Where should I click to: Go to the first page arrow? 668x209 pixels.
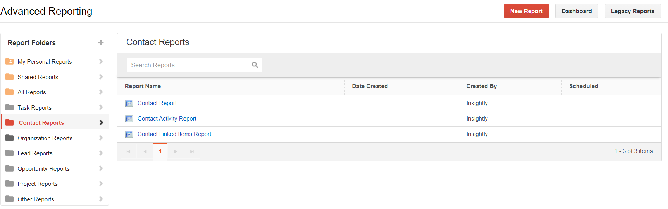click(129, 151)
